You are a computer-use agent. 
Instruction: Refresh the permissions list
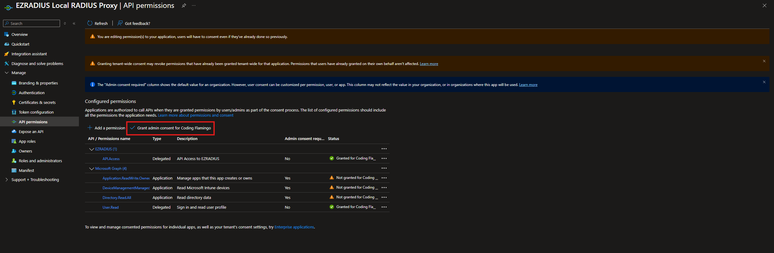pyautogui.click(x=97, y=23)
